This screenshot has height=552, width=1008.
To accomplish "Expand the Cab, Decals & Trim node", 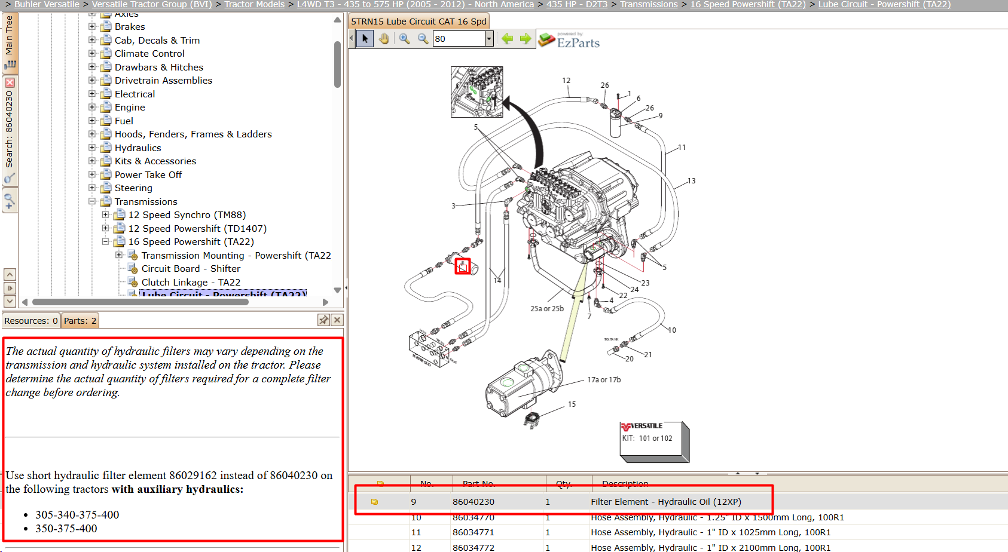I will [x=92, y=40].
